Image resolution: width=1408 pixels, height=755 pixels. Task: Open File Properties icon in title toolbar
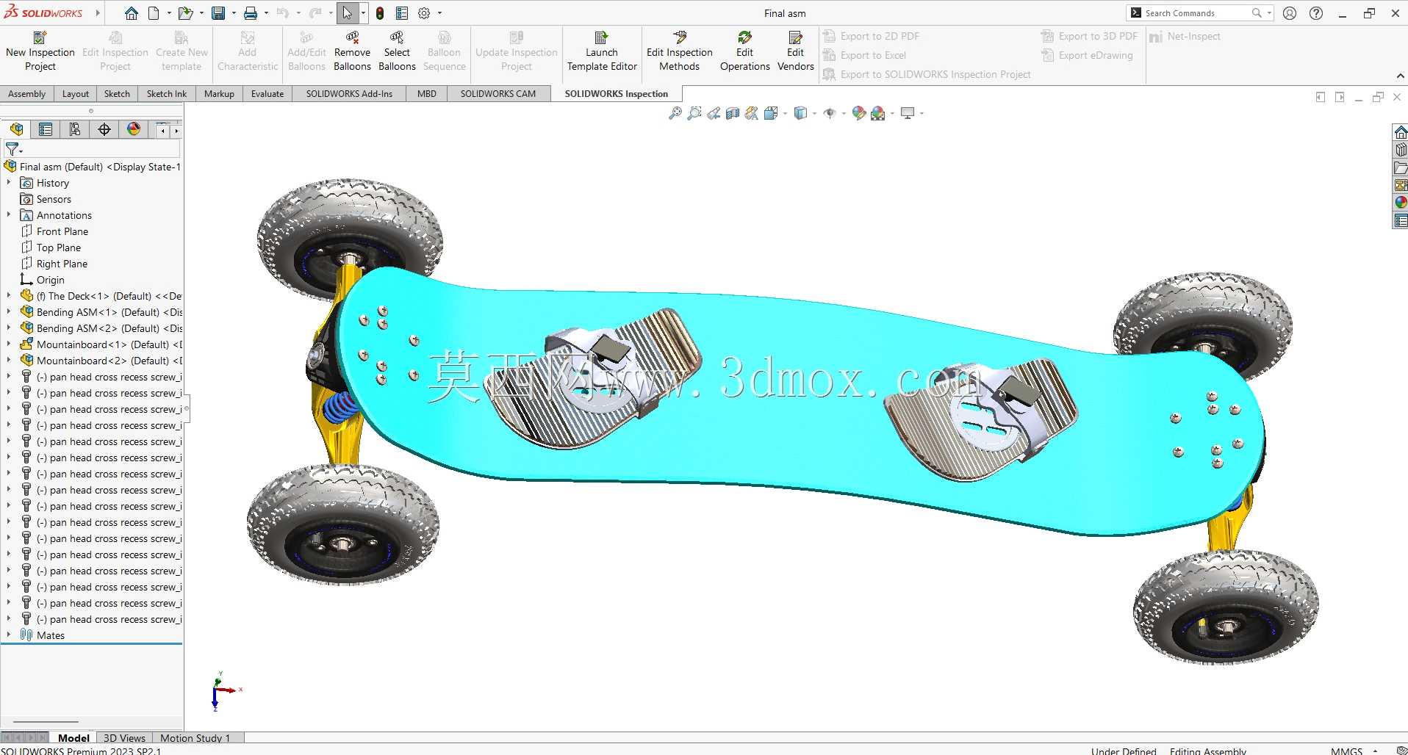(402, 13)
